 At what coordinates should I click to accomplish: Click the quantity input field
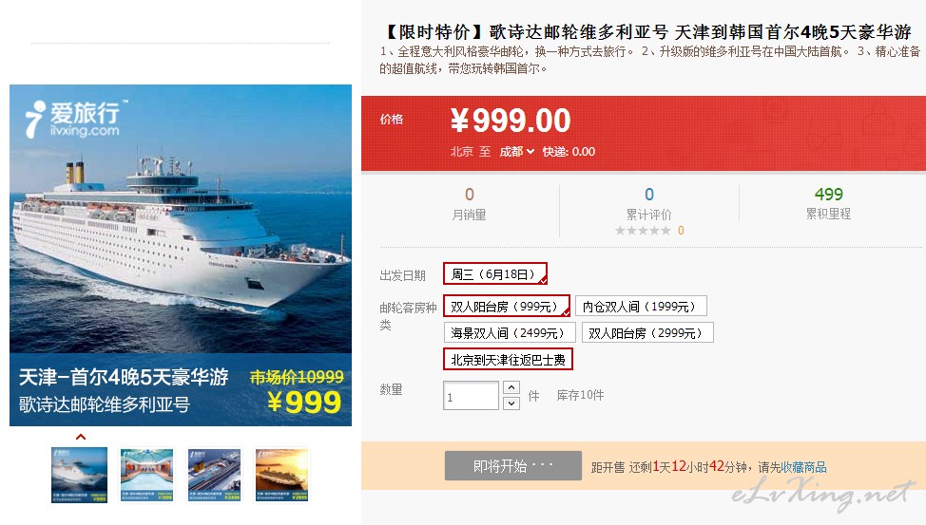pyautogui.click(x=471, y=395)
